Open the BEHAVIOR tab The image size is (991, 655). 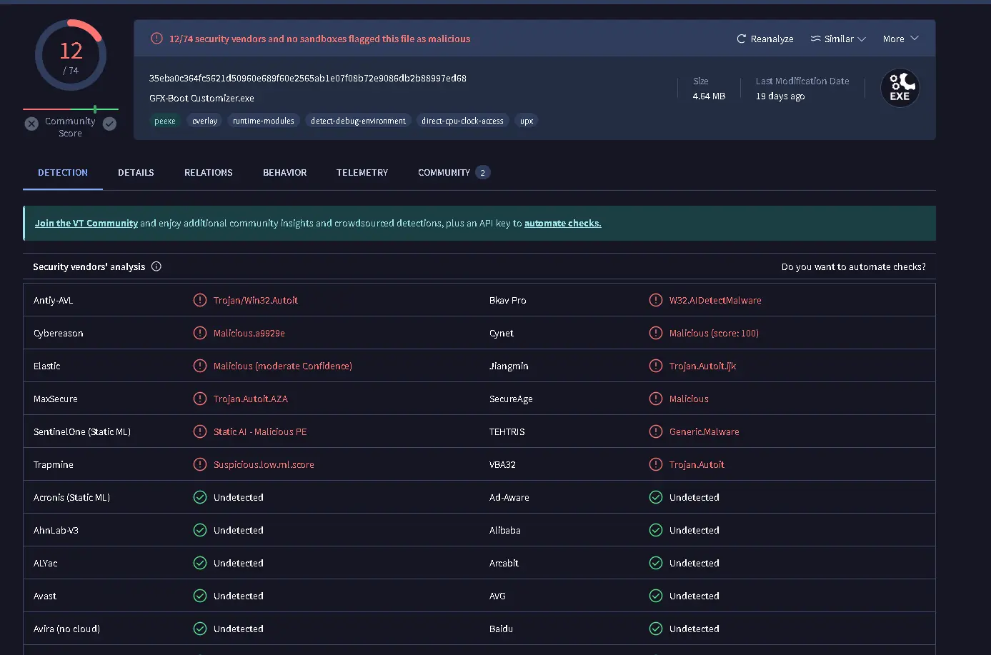(x=284, y=172)
